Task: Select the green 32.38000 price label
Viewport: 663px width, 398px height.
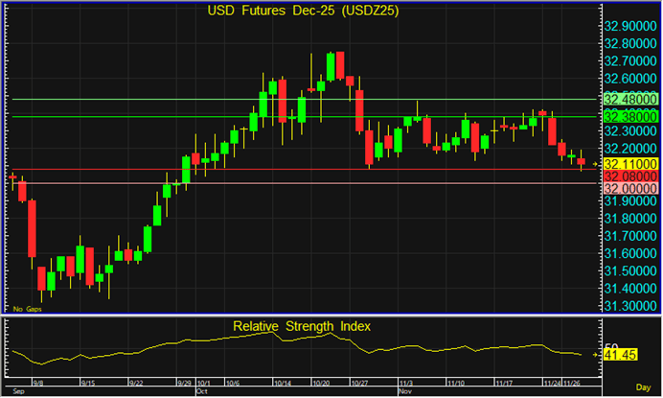Action: [628, 116]
